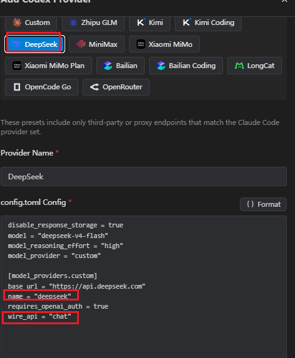
Task: Click the base_url api.deepseek.com line
Action: (76, 286)
